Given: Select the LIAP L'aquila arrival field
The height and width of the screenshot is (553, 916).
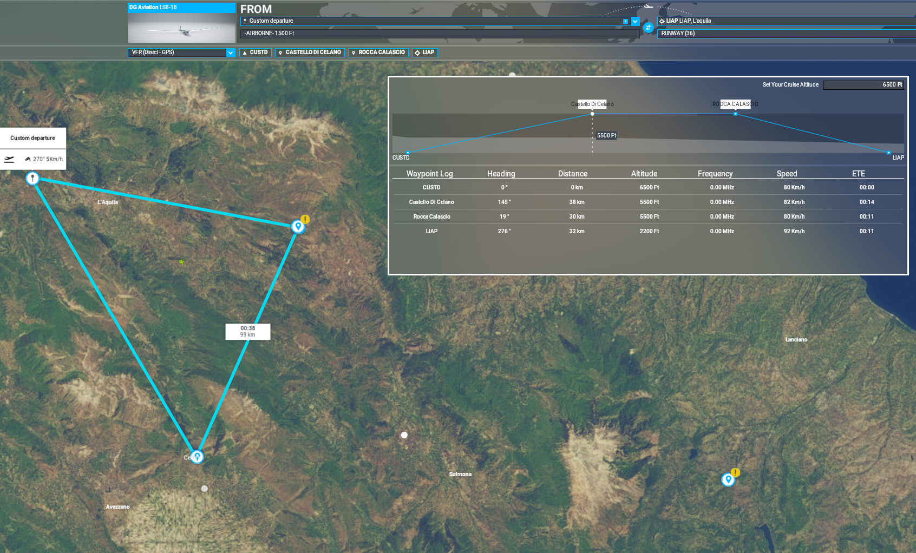Looking at the screenshot, I should 786,21.
